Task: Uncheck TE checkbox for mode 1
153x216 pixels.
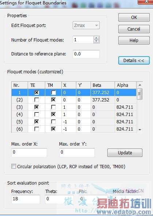Action: (37, 92)
